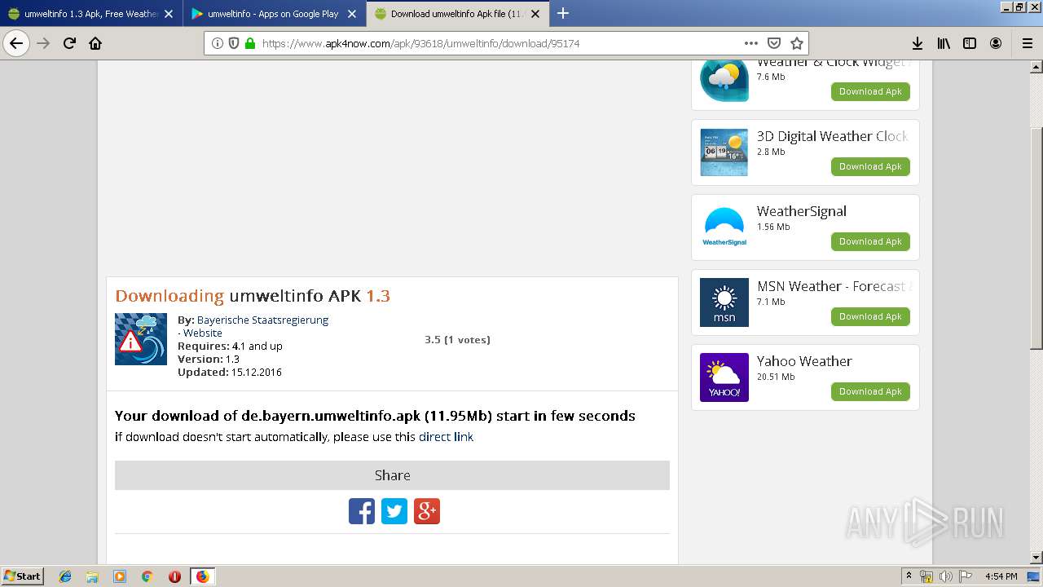
Task: Launch Opera from the taskbar
Action: (x=174, y=576)
